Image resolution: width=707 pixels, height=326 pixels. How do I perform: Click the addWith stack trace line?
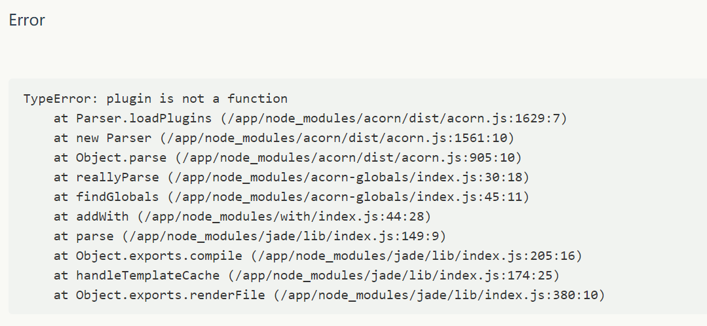(242, 217)
